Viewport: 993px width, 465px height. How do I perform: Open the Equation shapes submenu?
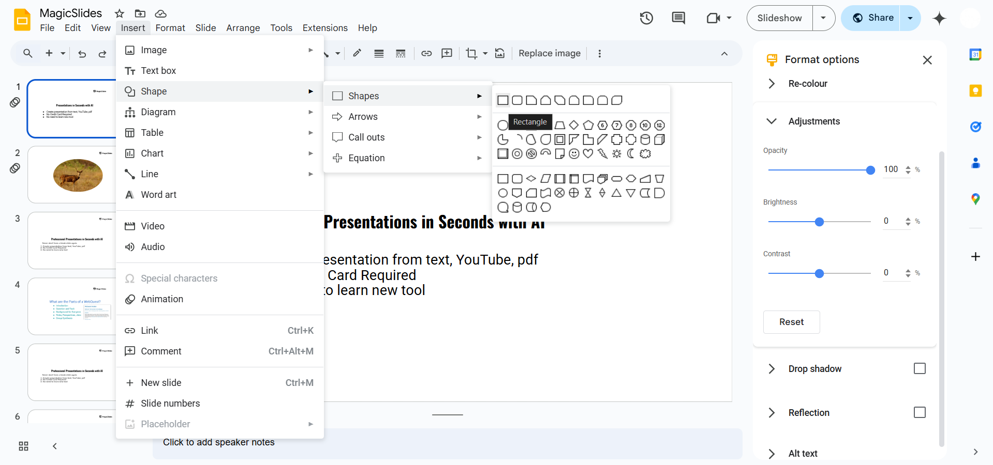click(407, 158)
